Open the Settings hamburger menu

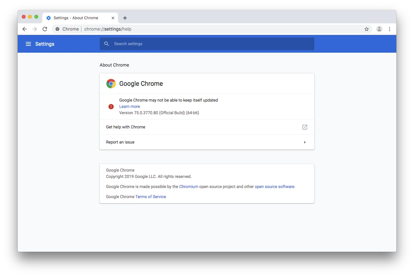pos(28,44)
